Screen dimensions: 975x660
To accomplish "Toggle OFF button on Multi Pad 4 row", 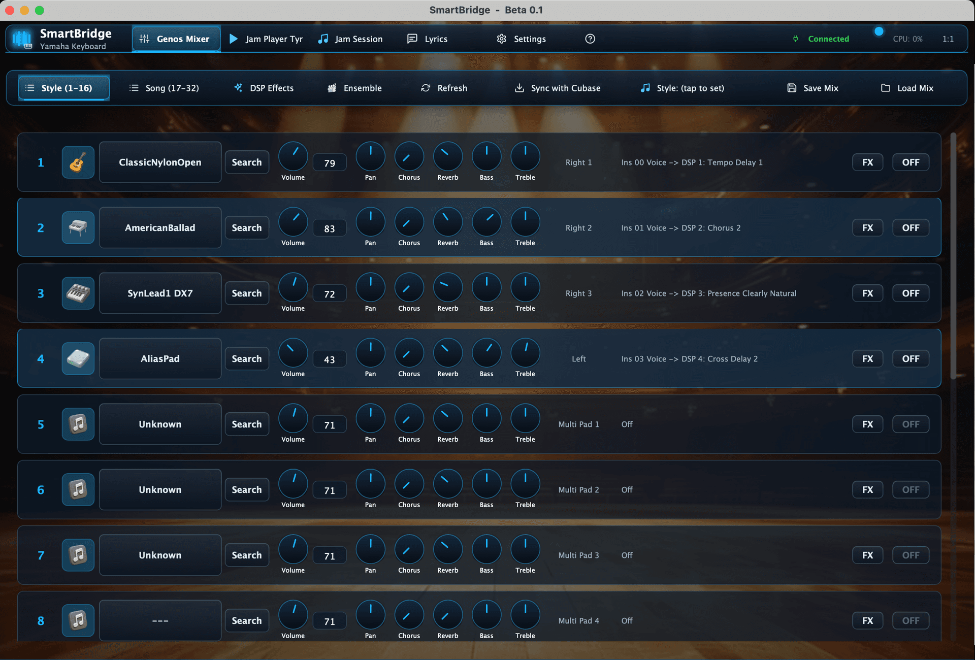I will coord(911,621).
